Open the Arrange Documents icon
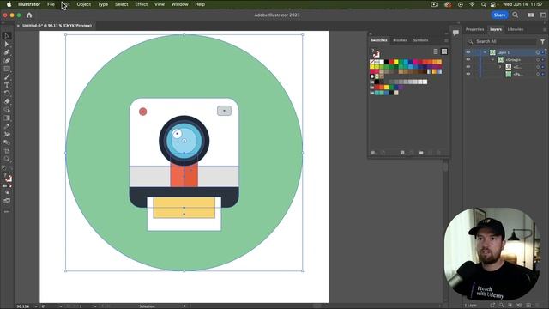The width and height of the screenshot is (549, 309). point(531,15)
